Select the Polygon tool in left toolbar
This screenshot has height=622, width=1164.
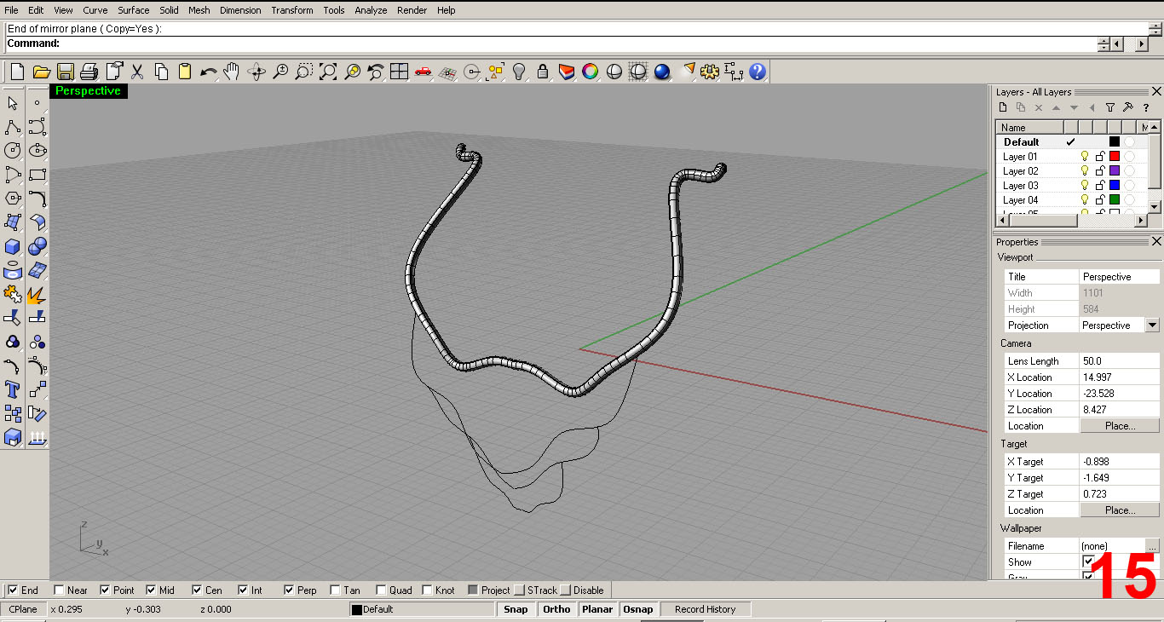[13, 199]
